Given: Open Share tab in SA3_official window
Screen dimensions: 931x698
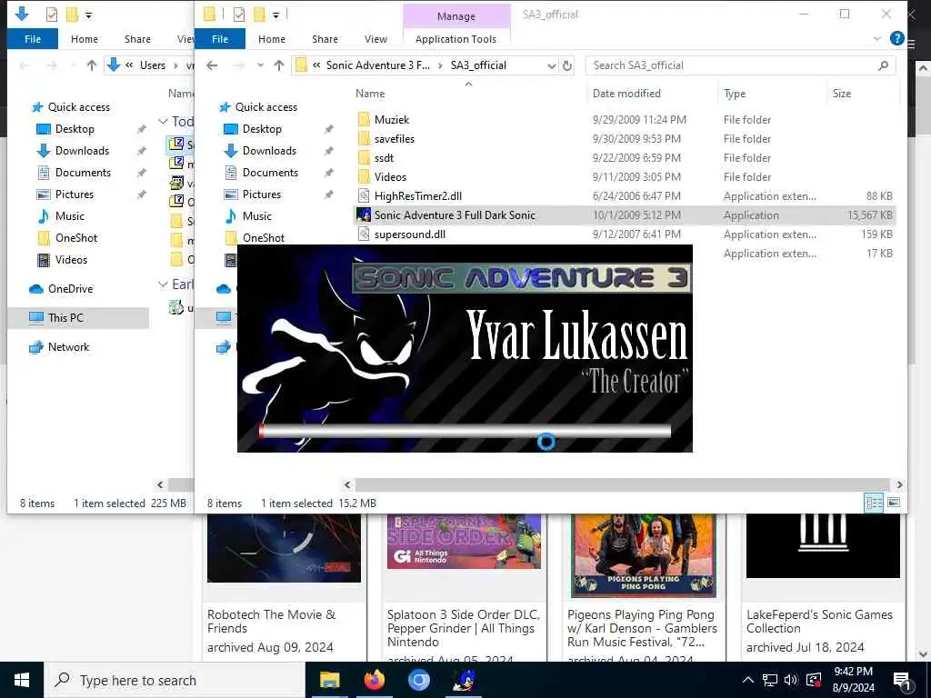Looking at the screenshot, I should (x=325, y=39).
